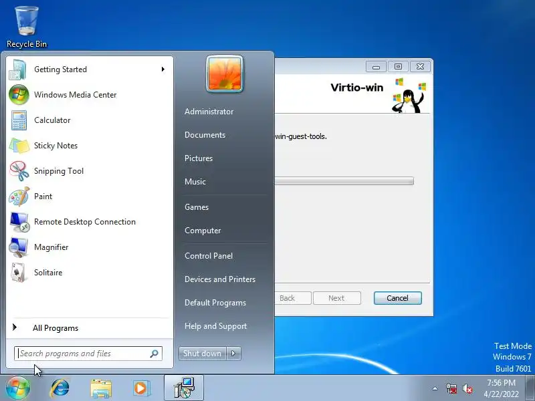This screenshot has height=401, width=535.
Task: Click the network status tray icon
Action: pyautogui.click(x=451, y=388)
